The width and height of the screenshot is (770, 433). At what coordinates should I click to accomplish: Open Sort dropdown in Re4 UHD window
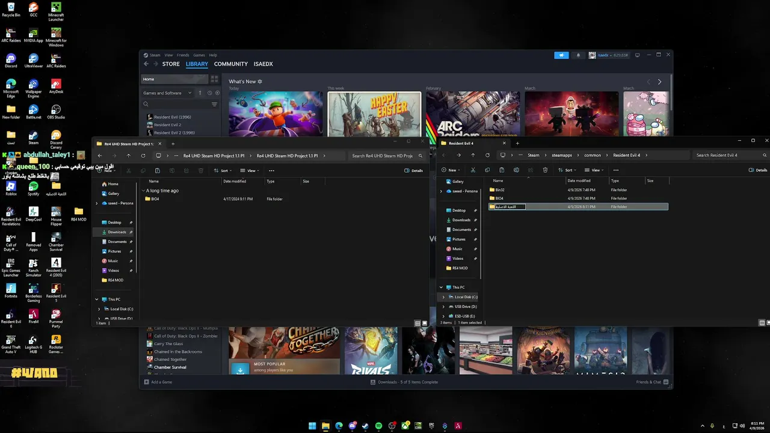coord(223,171)
